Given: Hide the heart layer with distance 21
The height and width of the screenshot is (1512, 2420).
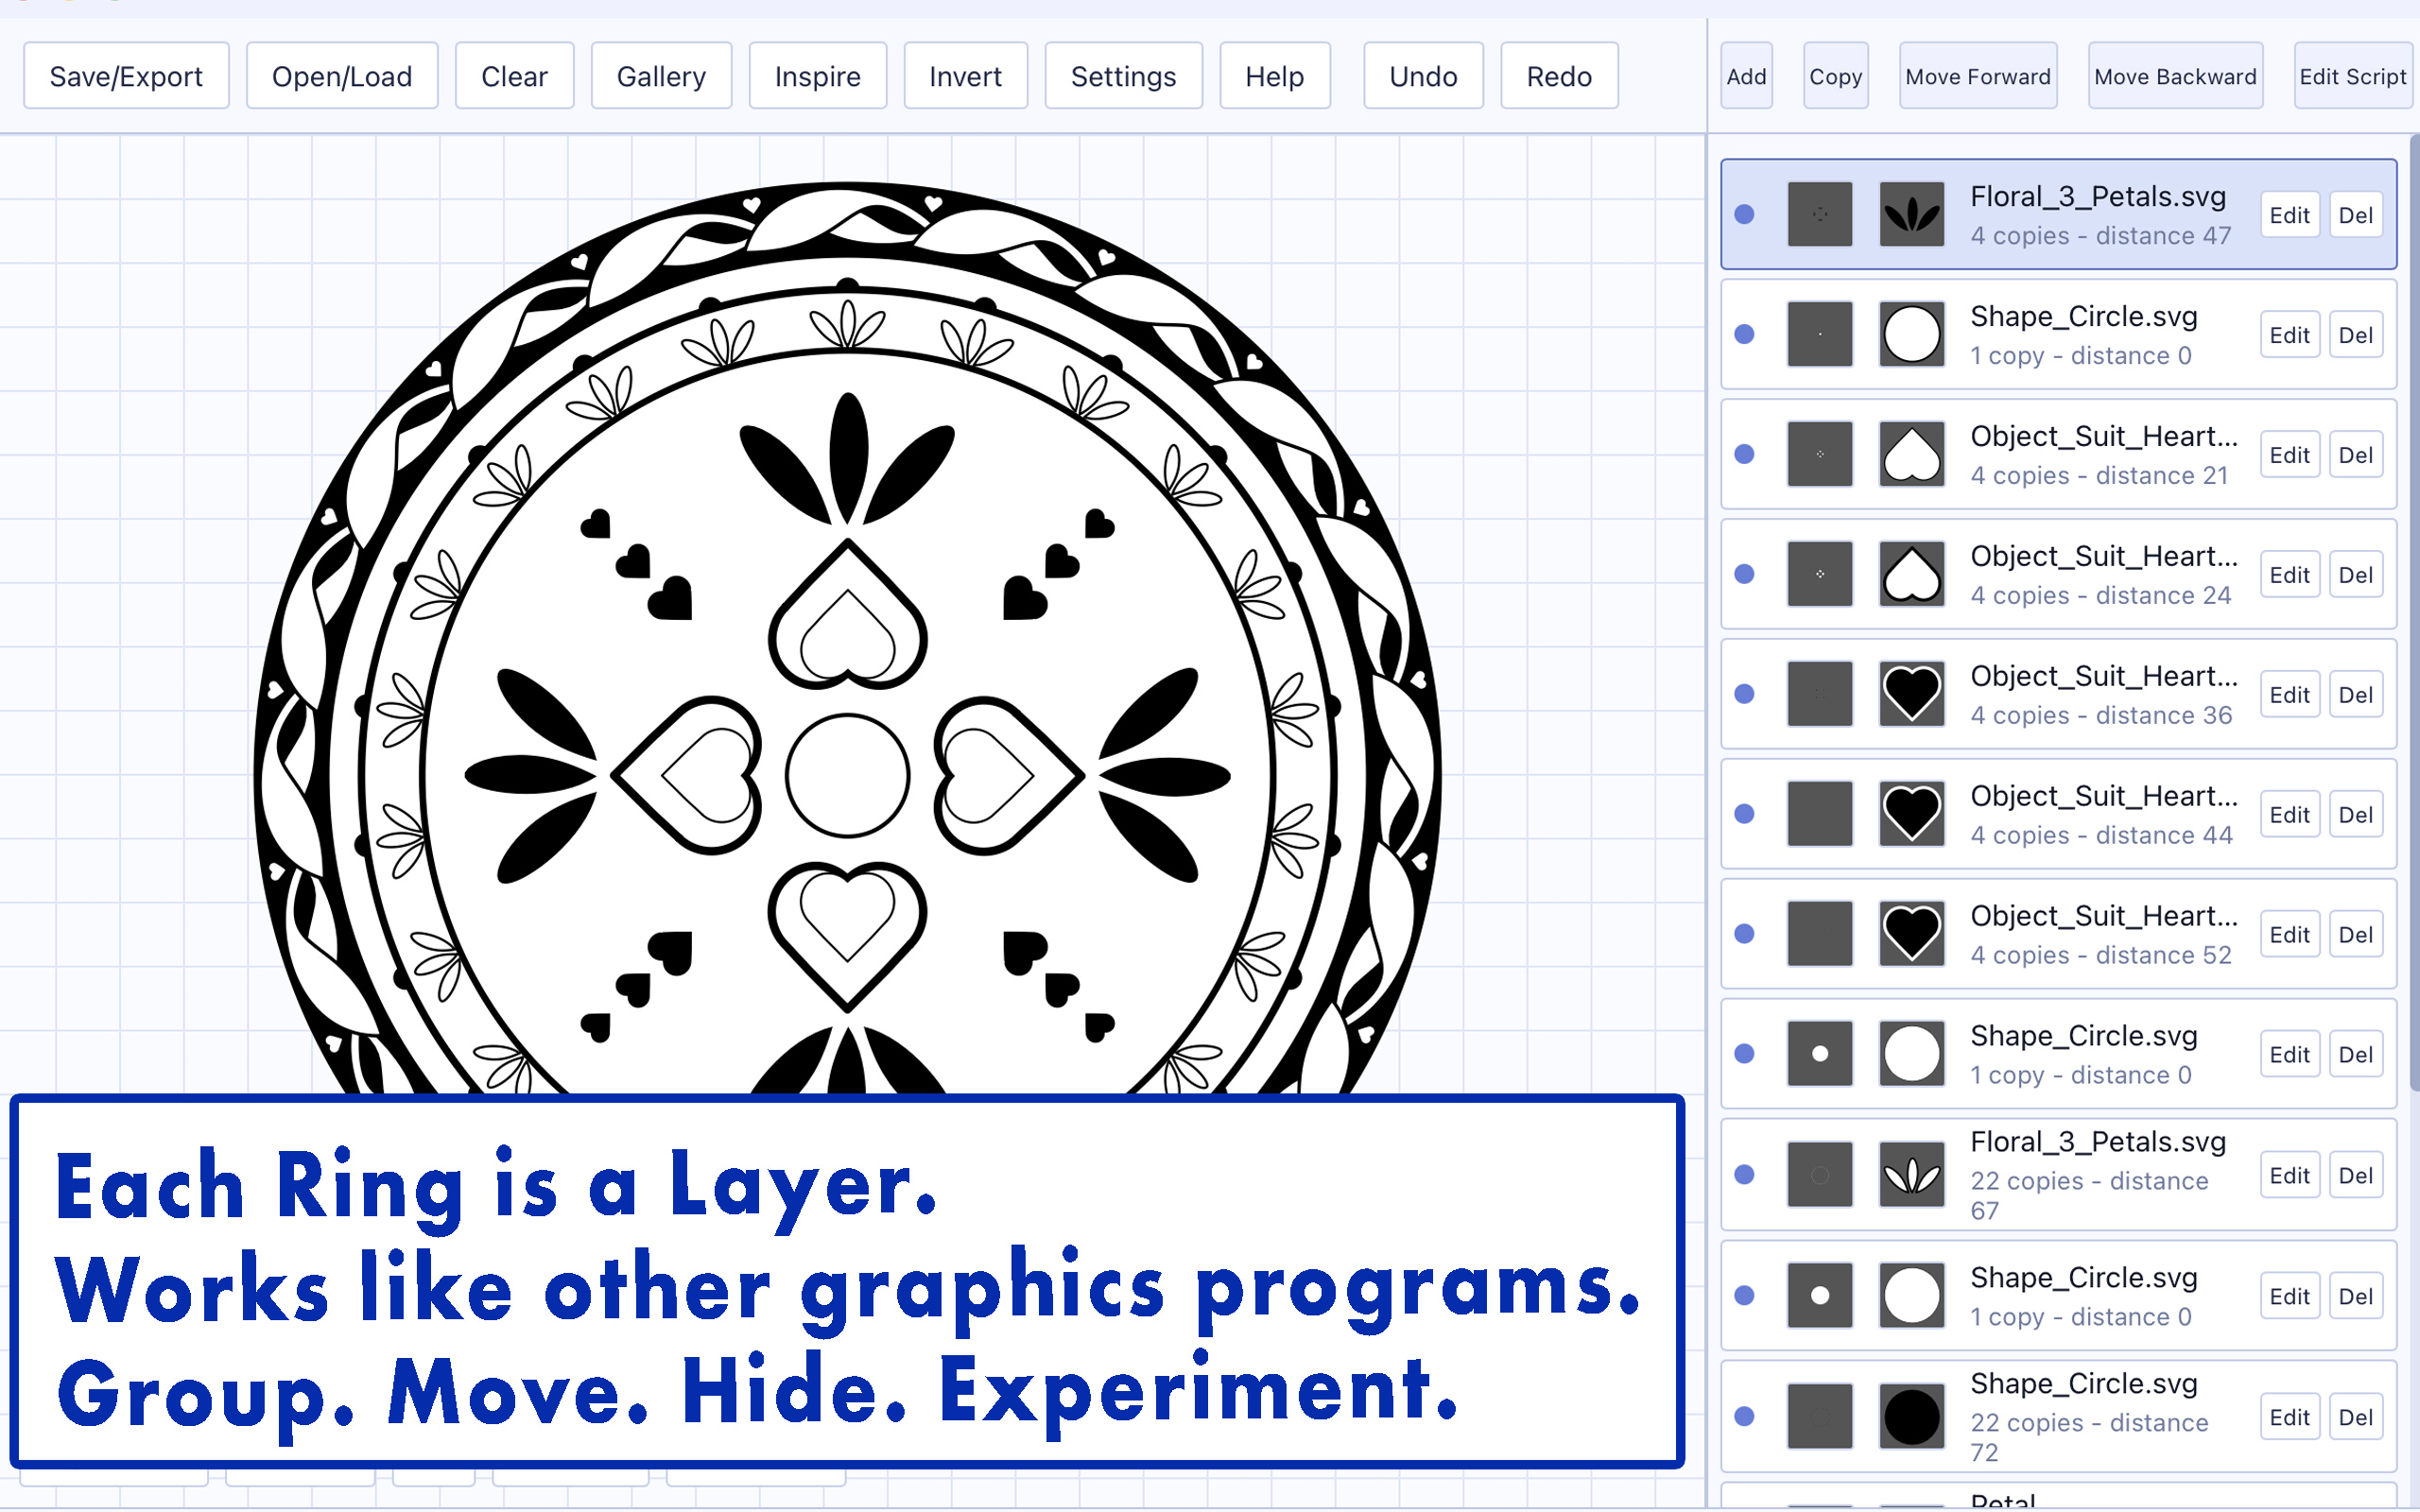Looking at the screenshot, I should tap(1744, 454).
